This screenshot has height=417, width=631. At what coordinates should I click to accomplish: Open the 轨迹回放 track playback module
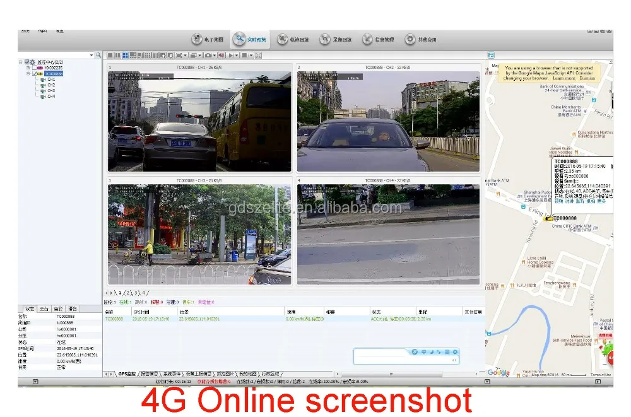tap(292, 40)
